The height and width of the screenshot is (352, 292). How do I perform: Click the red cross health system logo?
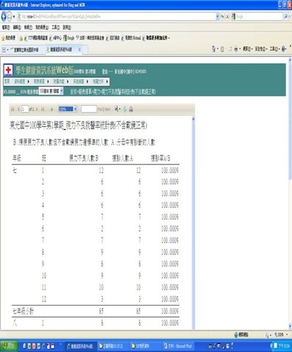coord(9,70)
